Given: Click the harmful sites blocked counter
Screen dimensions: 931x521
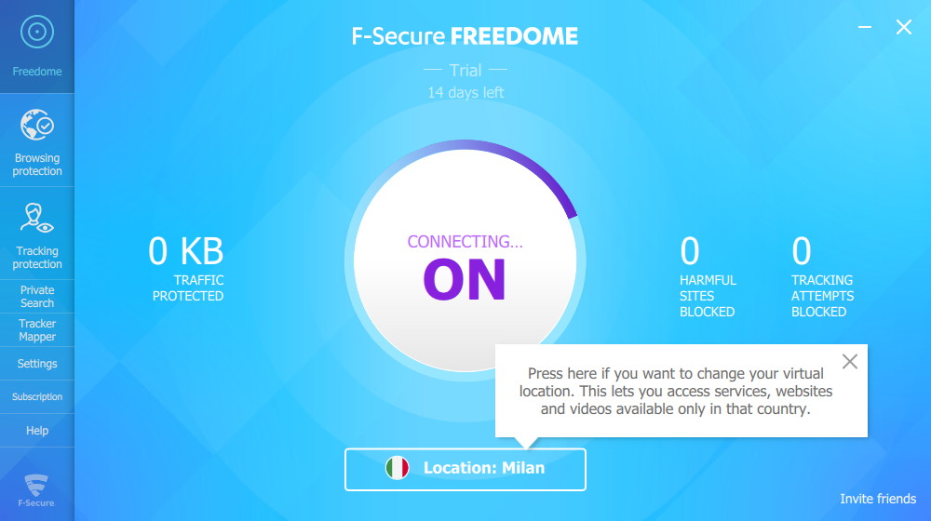Looking at the screenshot, I should [x=708, y=276].
